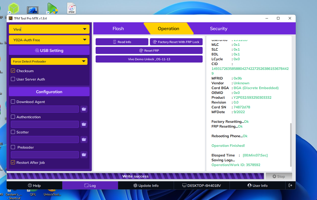The width and height of the screenshot is (317, 200).
Task: Enable User Server Auth checkbox
Action: tap(13, 79)
